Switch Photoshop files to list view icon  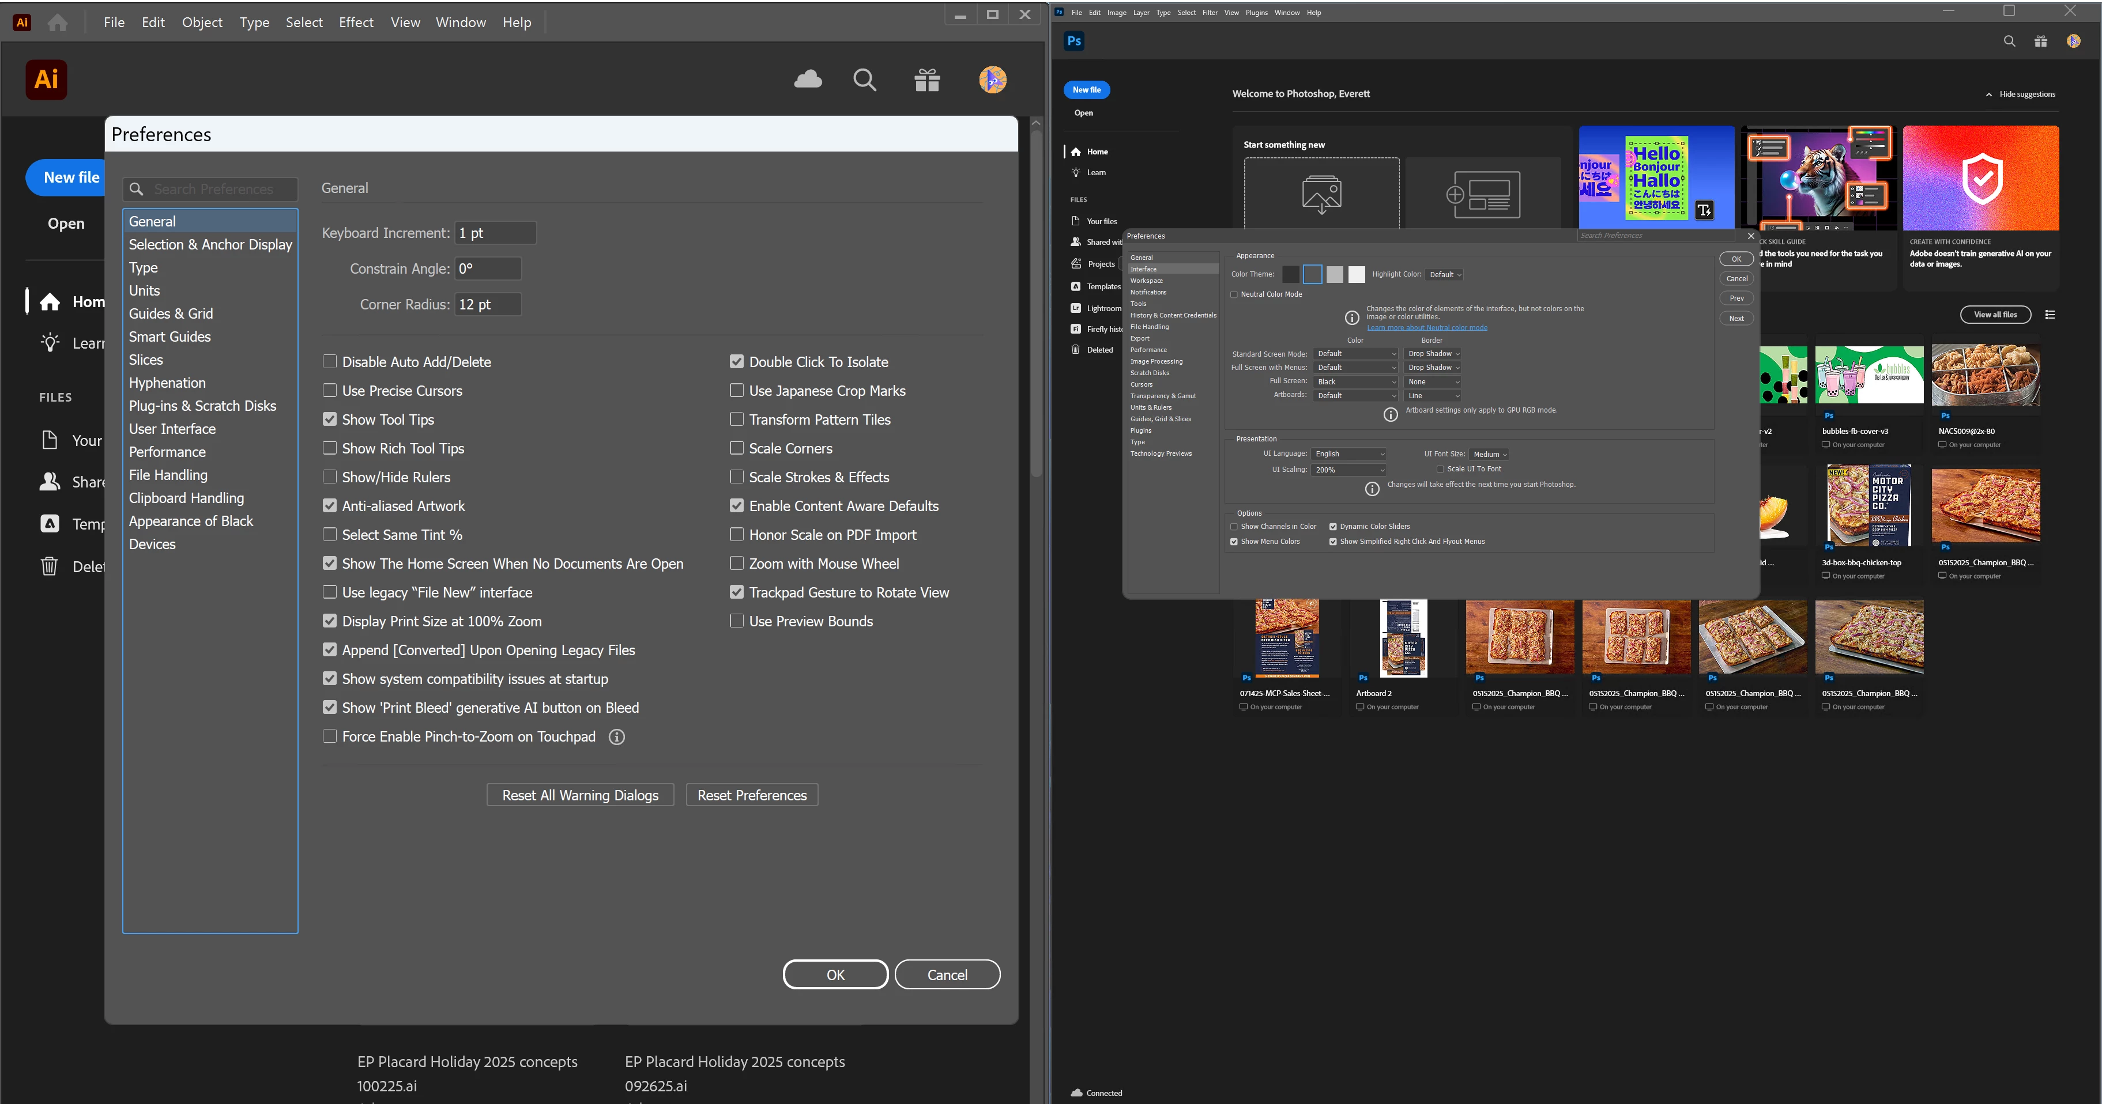coord(2050,315)
